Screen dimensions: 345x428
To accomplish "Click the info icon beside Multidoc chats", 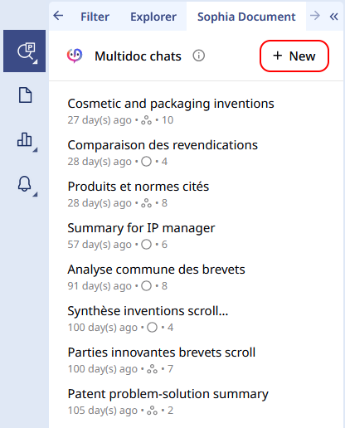I will [199, 56].
